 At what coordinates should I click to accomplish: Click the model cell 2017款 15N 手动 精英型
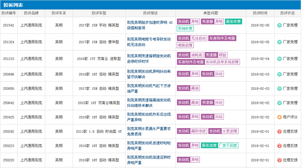pyautogui.click(x=99, y=25)
